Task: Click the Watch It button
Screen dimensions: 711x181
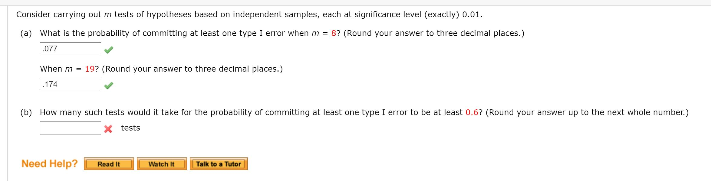Action: tap(162, 164)
